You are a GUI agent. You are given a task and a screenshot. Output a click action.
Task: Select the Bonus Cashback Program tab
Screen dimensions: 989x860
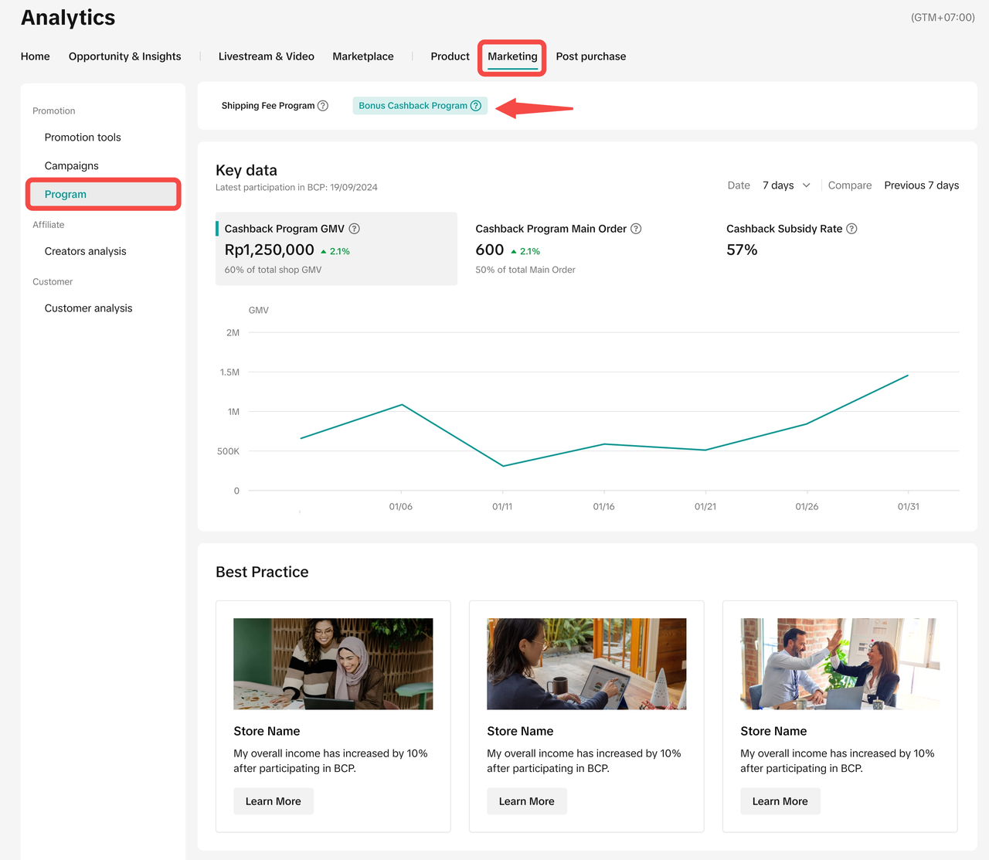pos(413,106)
